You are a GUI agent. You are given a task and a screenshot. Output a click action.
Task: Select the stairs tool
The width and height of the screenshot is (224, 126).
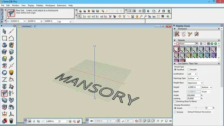11,59
